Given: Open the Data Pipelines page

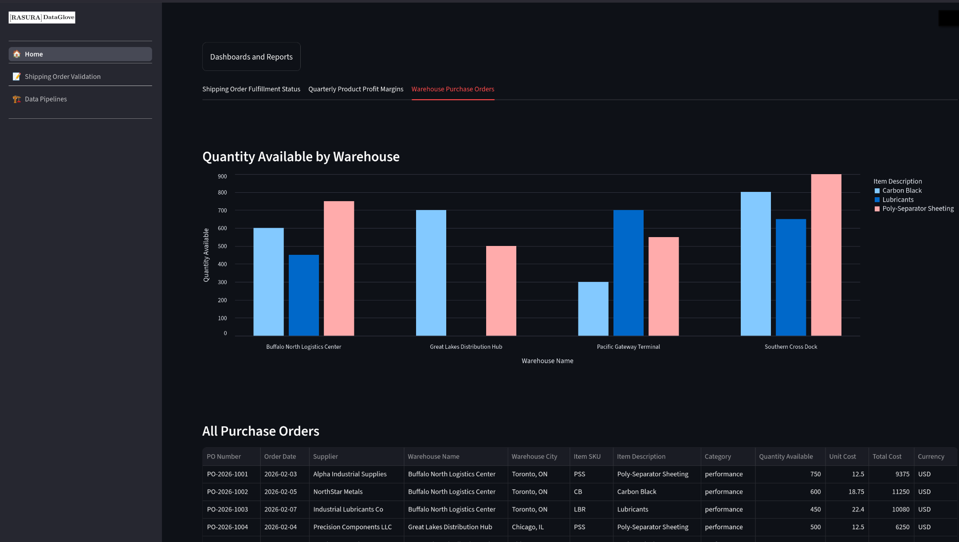Looking at the screenshot, I should pos(80,99).
